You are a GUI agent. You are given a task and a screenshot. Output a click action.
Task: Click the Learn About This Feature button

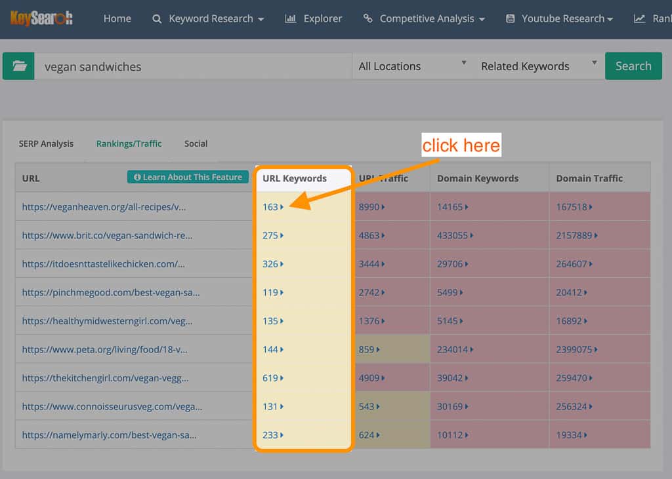(188, 177)
